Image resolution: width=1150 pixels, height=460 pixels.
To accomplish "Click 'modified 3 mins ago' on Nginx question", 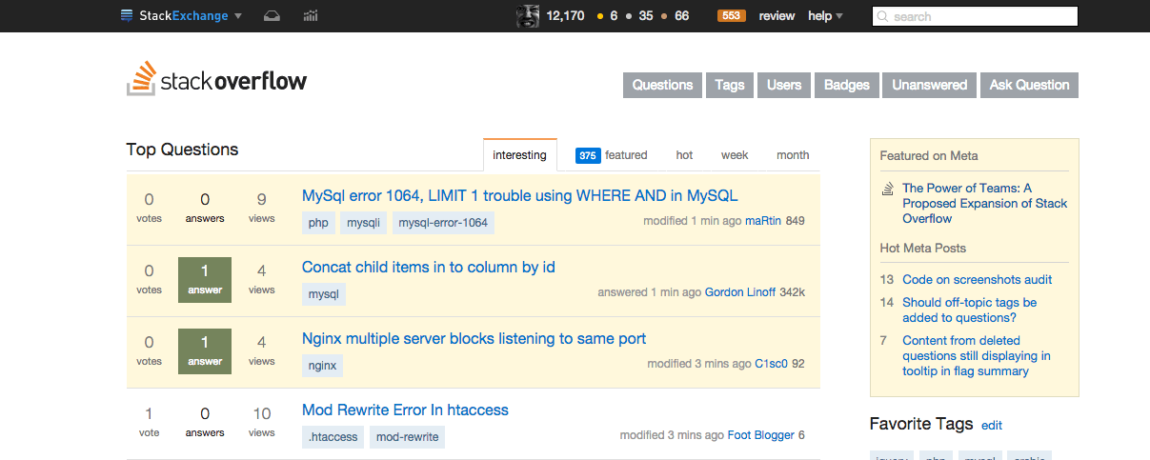I will (698, 364).
